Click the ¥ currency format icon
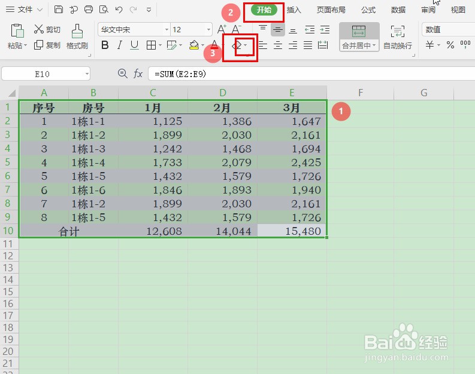 [429, 45]
